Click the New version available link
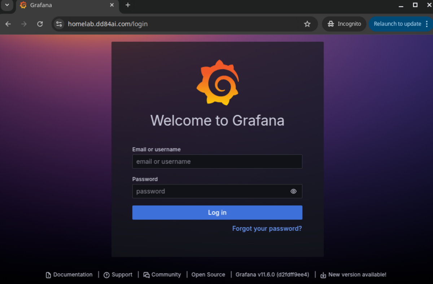The width and height of the screenshot is (433, 284). (357, 275)
